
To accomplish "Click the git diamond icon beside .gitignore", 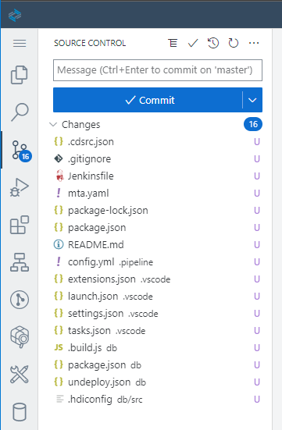I will [59, 158].
